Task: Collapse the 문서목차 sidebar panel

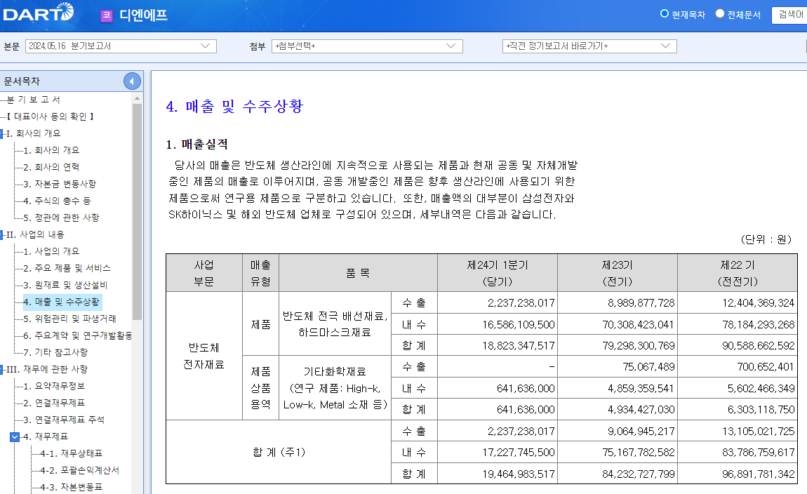Action: (x=131, y=80)
